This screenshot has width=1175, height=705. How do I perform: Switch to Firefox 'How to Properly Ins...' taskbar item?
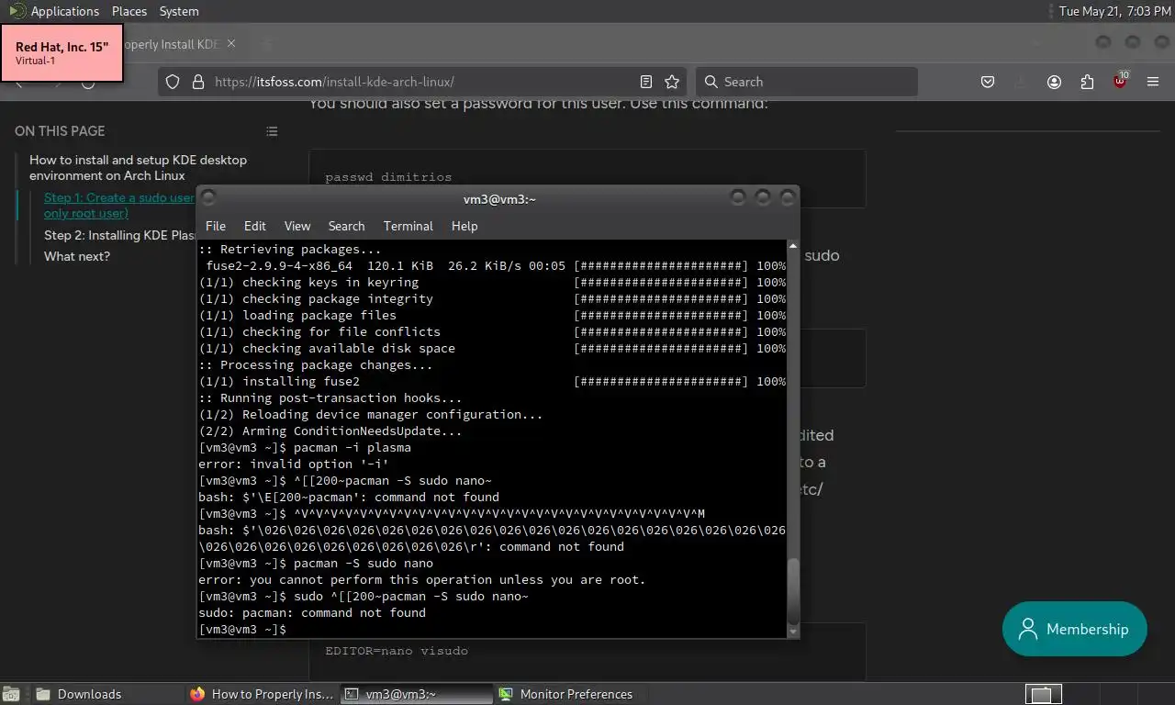tap(262, 694)
